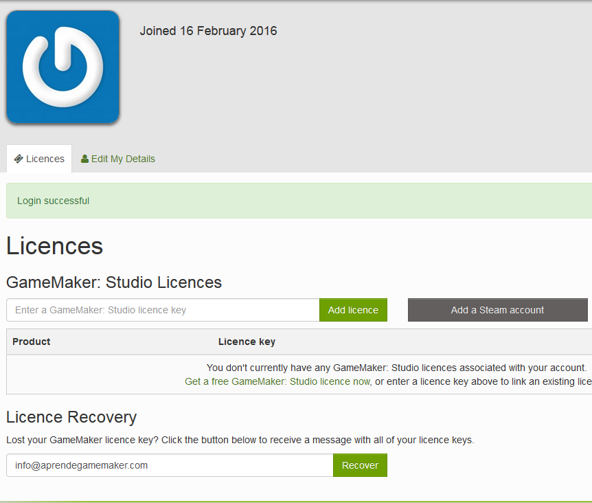Click the Licence key column header
The width and height of the screenshot is (592, 503).
[x=247, y=342]
